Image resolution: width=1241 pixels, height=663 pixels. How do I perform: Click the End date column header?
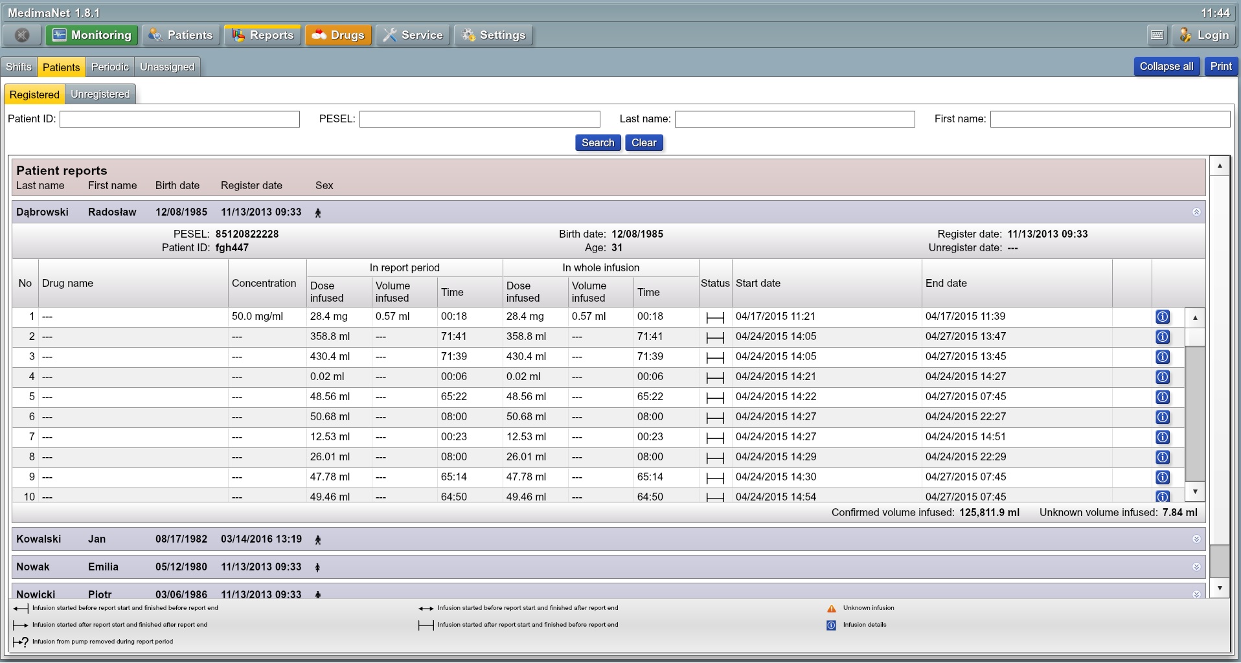pos(1017,284)
